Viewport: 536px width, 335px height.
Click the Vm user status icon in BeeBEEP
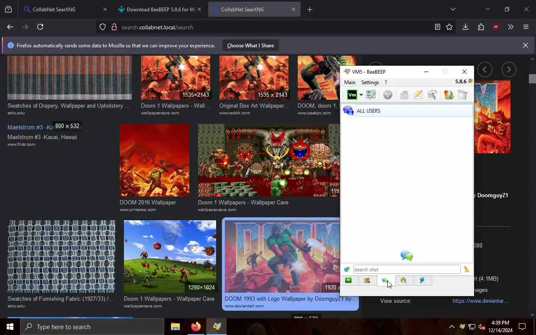tap(352, 95)
